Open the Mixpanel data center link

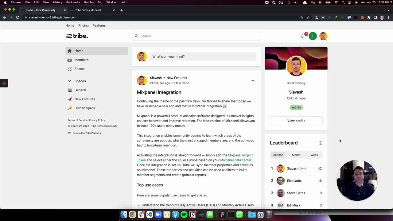[236, 160]
